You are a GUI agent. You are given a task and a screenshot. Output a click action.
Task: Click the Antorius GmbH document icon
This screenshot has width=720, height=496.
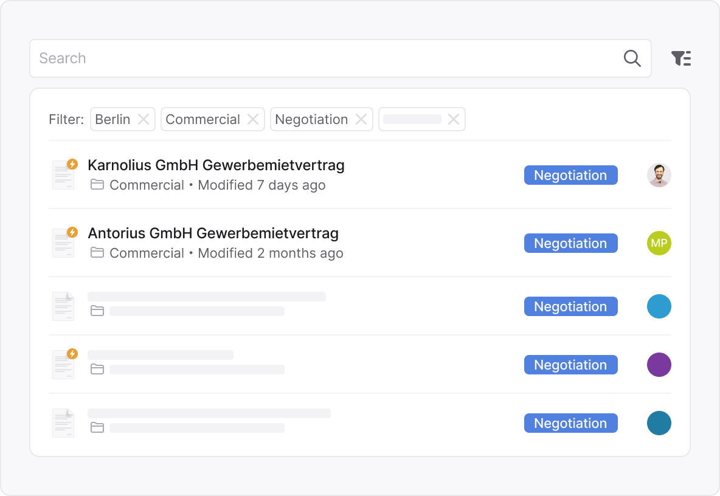pyautogui.click(x=63, y=243)
